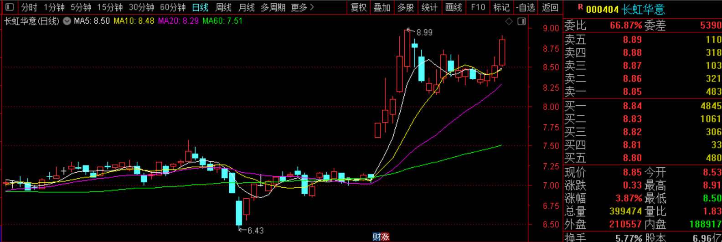Open the indicator dropdown beside 长虹华意(日线)
This screenshot has height=242, width=722.
[x=67, y=21]
